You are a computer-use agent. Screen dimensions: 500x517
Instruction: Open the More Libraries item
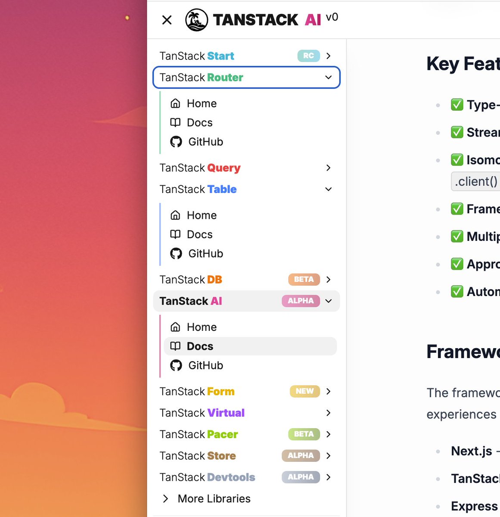click(214, 498)
